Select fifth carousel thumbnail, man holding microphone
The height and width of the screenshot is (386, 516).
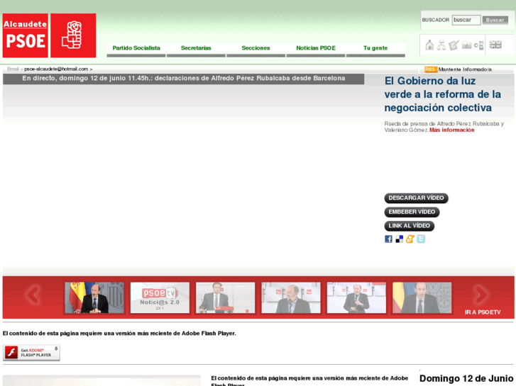click(x=356, y=297)
